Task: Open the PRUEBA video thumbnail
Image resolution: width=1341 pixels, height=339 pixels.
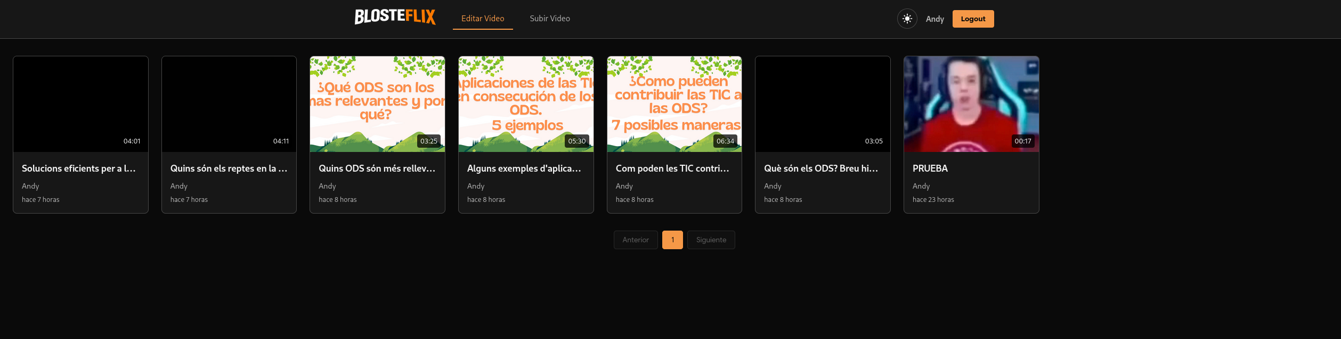Action: click(x=971, y=104)
